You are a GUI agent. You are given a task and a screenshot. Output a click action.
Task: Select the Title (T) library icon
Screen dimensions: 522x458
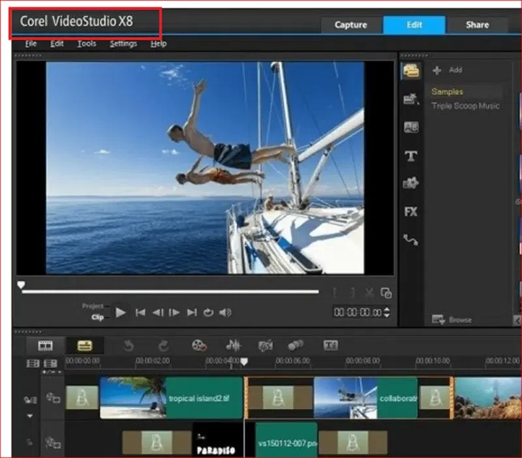pyautogui.click(x=411, y=156)
